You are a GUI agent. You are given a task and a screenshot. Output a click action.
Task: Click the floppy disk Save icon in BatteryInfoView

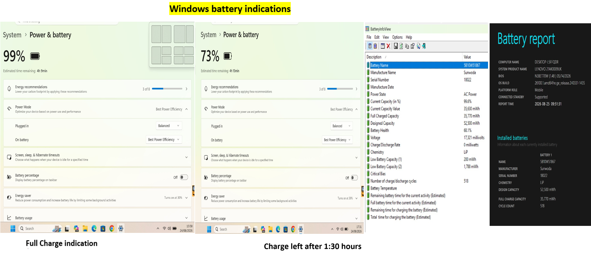click(x=396, y=46)
